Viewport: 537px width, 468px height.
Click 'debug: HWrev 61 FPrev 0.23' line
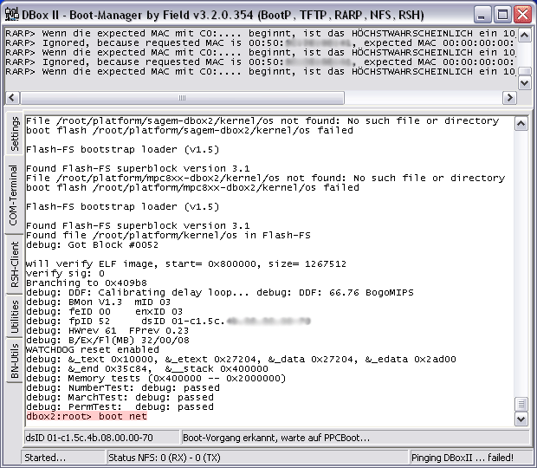[x=107, y=330]
